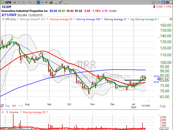Open the notes tag icon
This screenshot has height=130, width=173.
pyautogui.click(x=65, y=2)
